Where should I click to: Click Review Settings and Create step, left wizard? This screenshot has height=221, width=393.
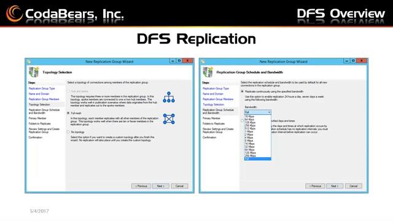tap(44, 130)
